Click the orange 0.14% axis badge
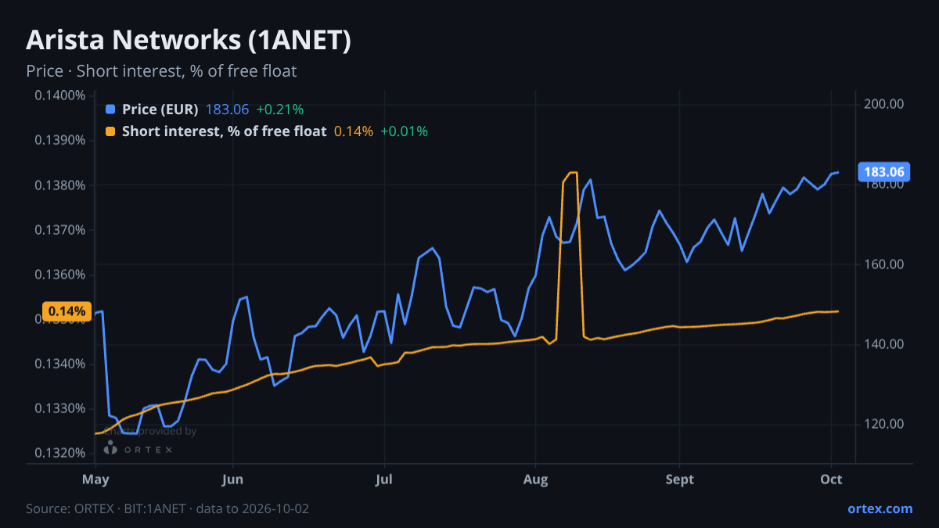The height and width of the screenshot is (528, 939). coord(67,311)
